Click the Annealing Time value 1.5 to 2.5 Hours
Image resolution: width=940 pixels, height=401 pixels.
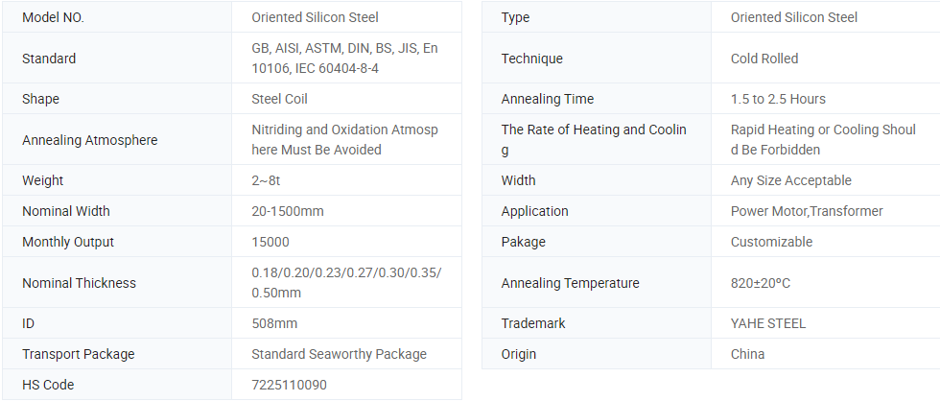click(x=778, y=99)
